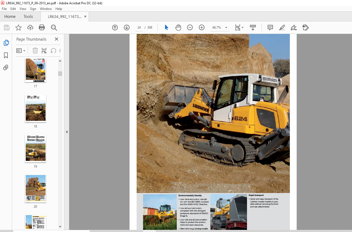Delete selected pages trash icon
Image resolution: width=352 pixels, height=232 pixels.
point(35,51)
